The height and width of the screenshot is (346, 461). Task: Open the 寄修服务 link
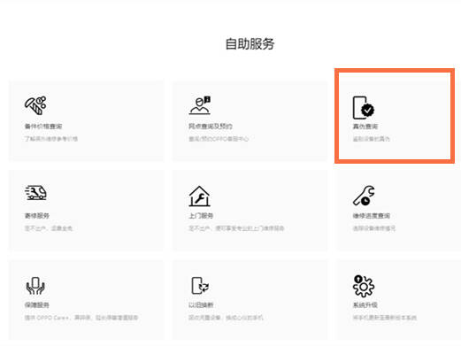(37, 216)
